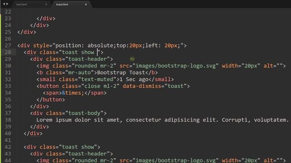Click "Lorem ipsum" text on line 38

pos(54,120)
